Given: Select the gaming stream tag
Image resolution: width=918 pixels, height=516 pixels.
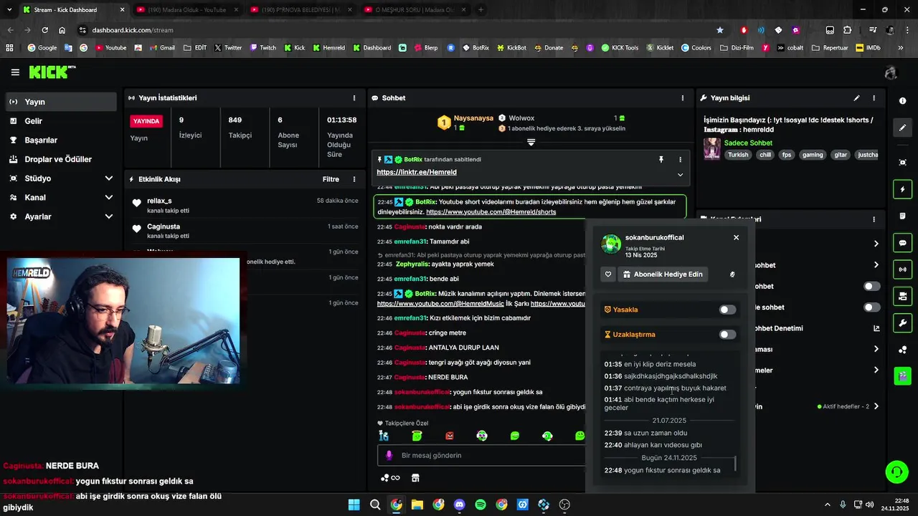Looking at the screenshot, I should [813, 155].
